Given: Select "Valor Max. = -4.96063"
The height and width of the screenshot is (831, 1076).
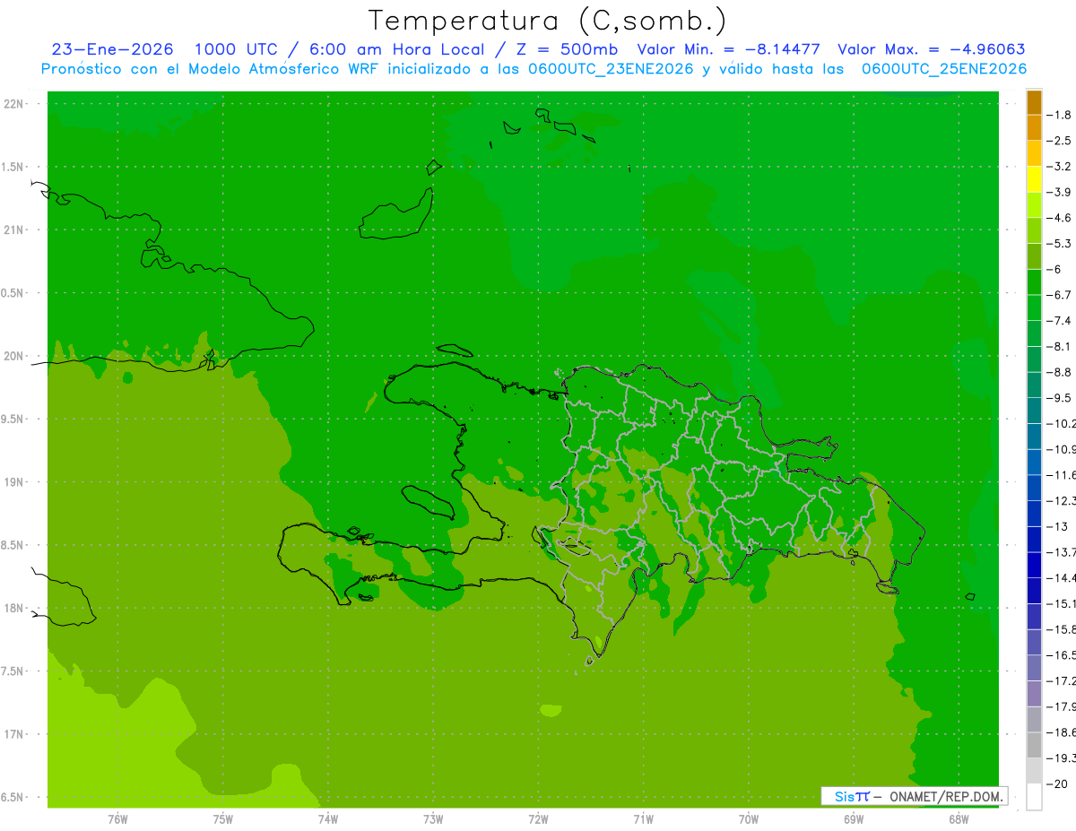Looking at the screenshot, I should click(x=932, y=50).
